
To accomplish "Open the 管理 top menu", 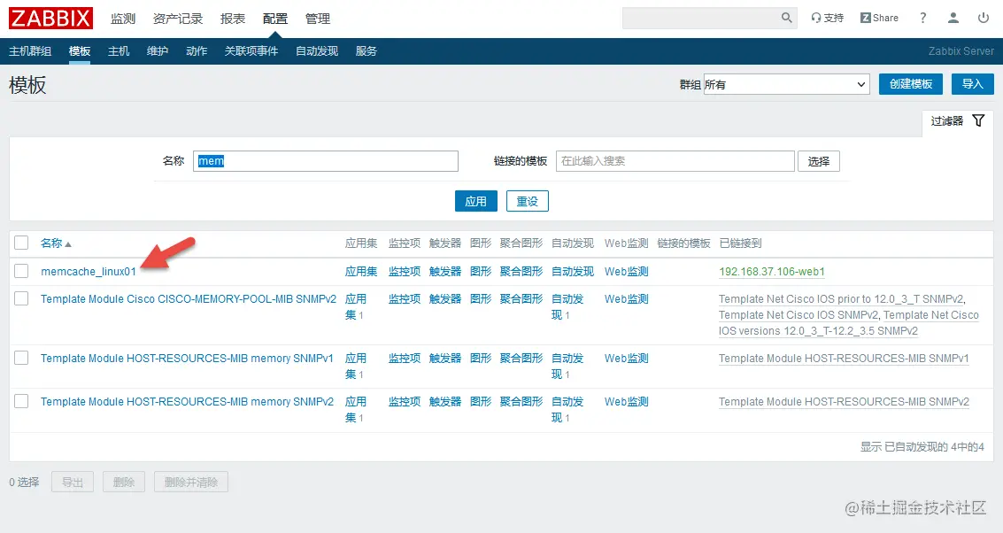I will pyautogui.click(x=317, y=19).
